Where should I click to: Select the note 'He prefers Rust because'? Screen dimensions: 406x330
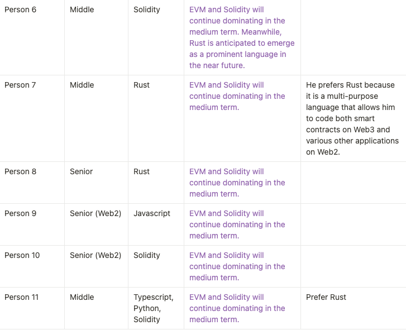pyautogui.click(x=353, y=118)
